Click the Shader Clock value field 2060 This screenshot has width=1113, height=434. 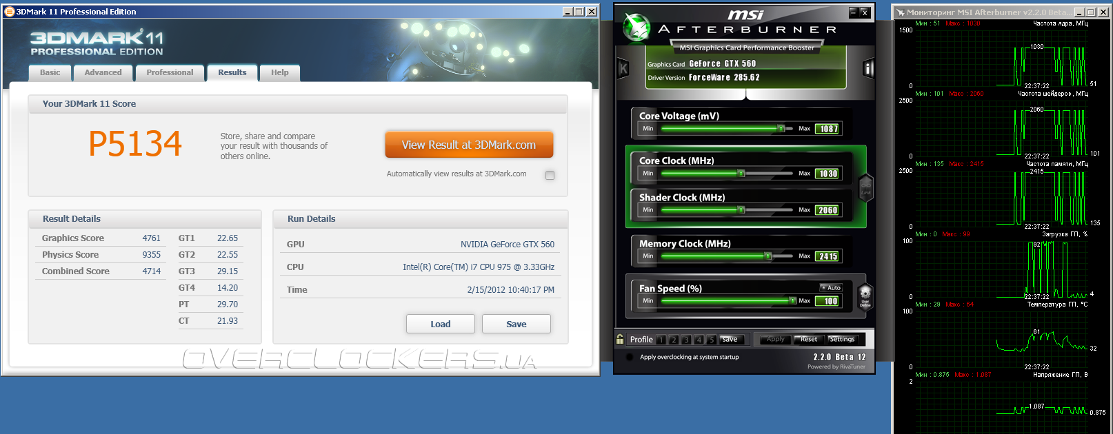(x=828, y=210)
